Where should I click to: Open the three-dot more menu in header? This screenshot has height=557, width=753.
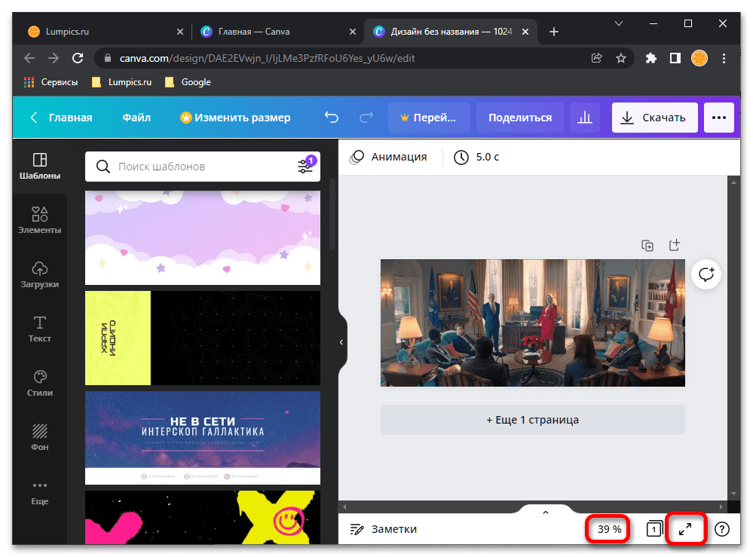pyautogui.click(x=719, y=118)
